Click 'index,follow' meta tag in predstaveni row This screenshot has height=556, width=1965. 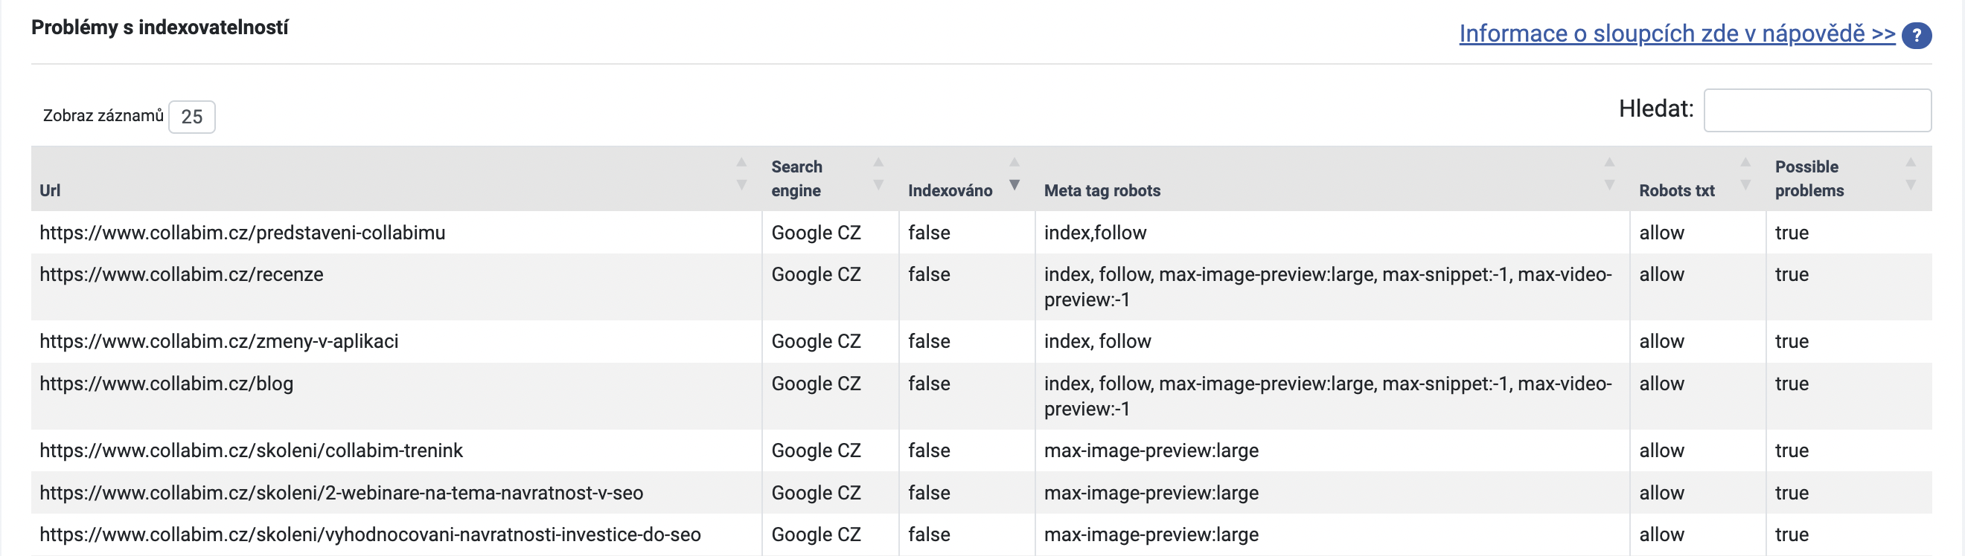click(1095, 233)
